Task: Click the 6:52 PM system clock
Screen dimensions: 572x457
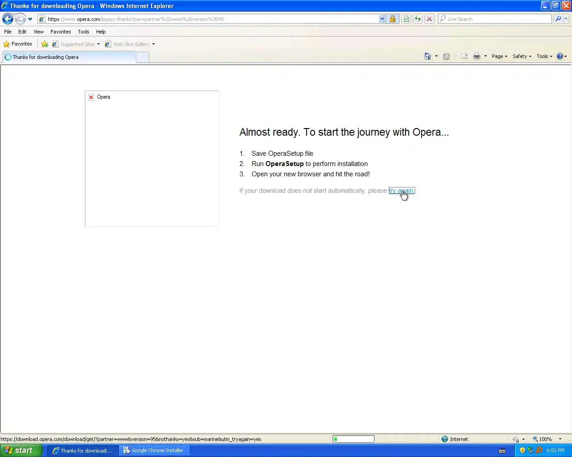Action: [x=555, y=451]
